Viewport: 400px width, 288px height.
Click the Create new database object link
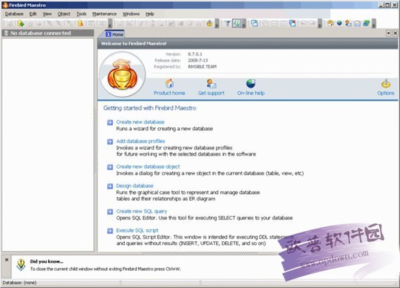pyautogui.click(x=148, y=167)
